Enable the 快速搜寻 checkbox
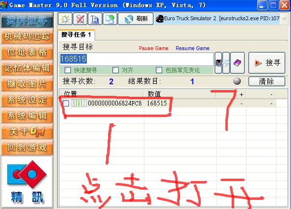Screen dimensions: 291x209 pyautogui.click(x=66, y=70)
